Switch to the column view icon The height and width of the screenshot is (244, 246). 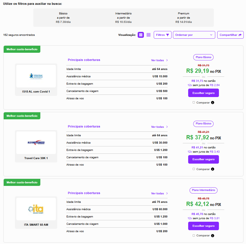[x=148, y=35]
